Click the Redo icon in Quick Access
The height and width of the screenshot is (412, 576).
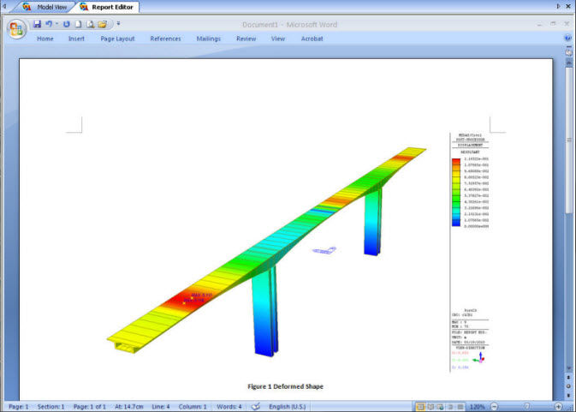point(67,24)
